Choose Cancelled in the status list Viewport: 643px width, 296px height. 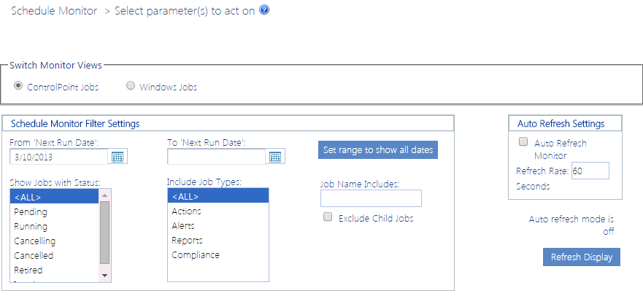(x=34, y=255)
